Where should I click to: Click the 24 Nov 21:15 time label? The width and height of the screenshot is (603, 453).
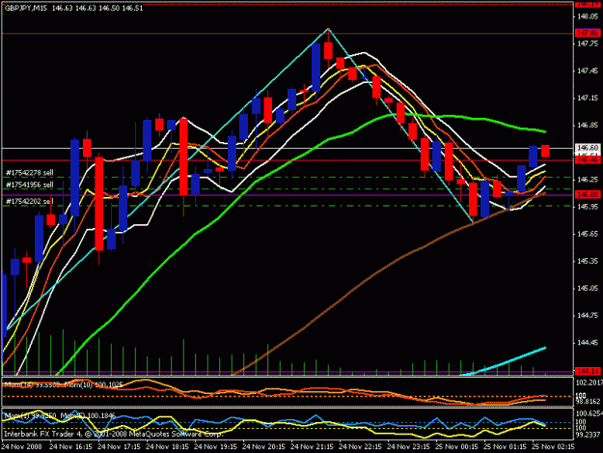[x=312, y=446]
